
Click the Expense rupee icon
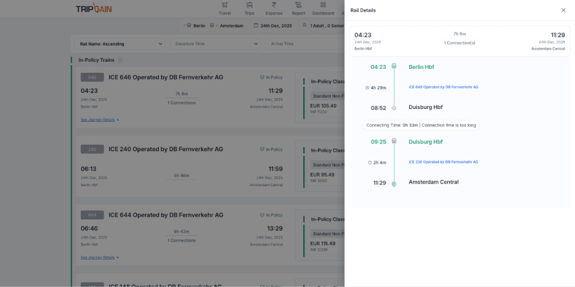[274, 6]
